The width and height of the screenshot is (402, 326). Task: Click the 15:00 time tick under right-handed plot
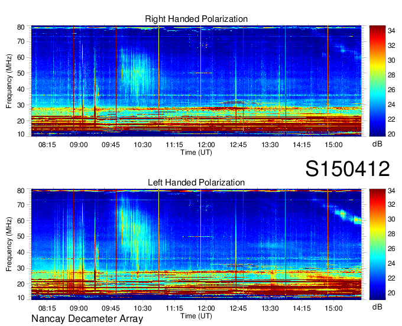tap(333, 145)
